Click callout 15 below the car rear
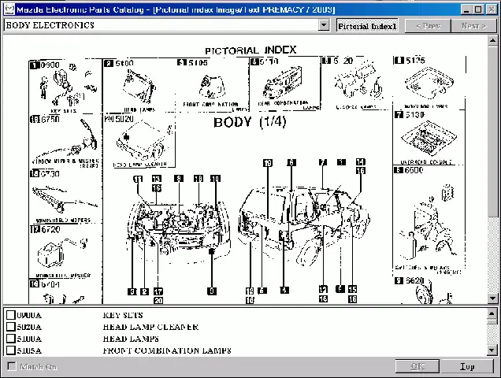 click(352, 289)
